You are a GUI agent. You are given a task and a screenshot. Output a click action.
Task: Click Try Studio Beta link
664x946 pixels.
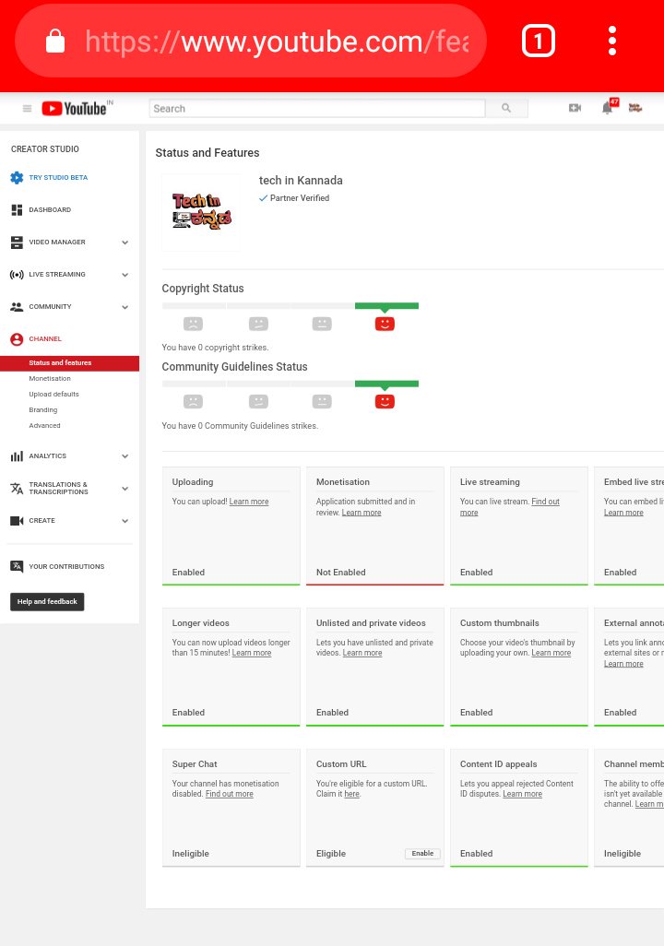point(58,177)
